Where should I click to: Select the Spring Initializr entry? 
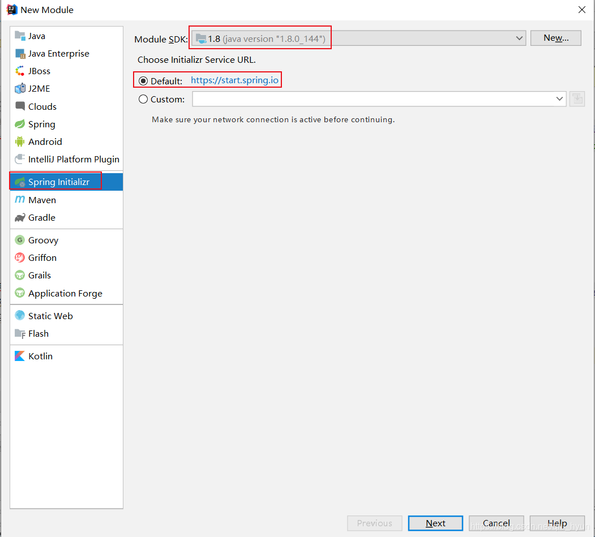(66, 182)
